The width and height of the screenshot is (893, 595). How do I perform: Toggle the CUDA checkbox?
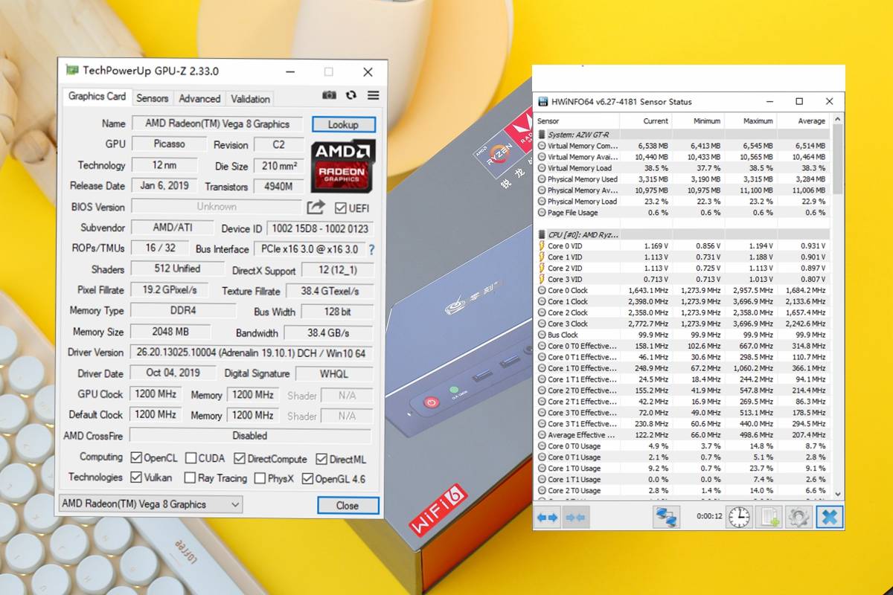coord(191,458)
